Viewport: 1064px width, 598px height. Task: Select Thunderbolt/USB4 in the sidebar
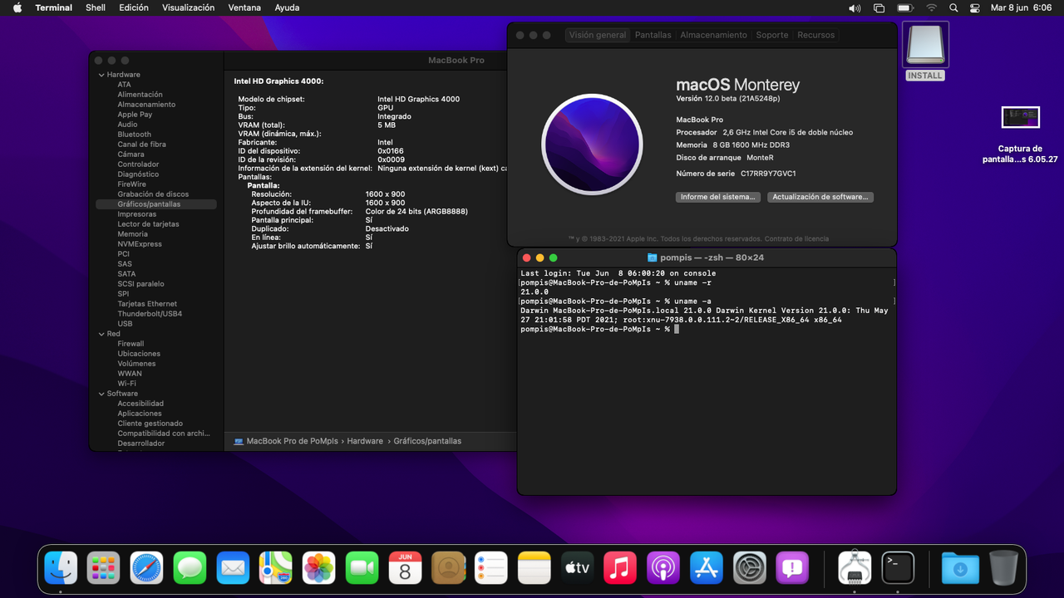click(150, 314)
